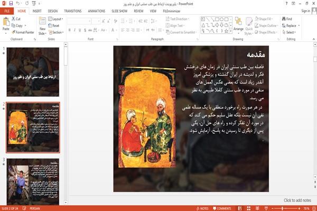The width and height of the screenshot is (317, 211).
Task: Select slide 3 thumbnail in panel
Action: 33,181
